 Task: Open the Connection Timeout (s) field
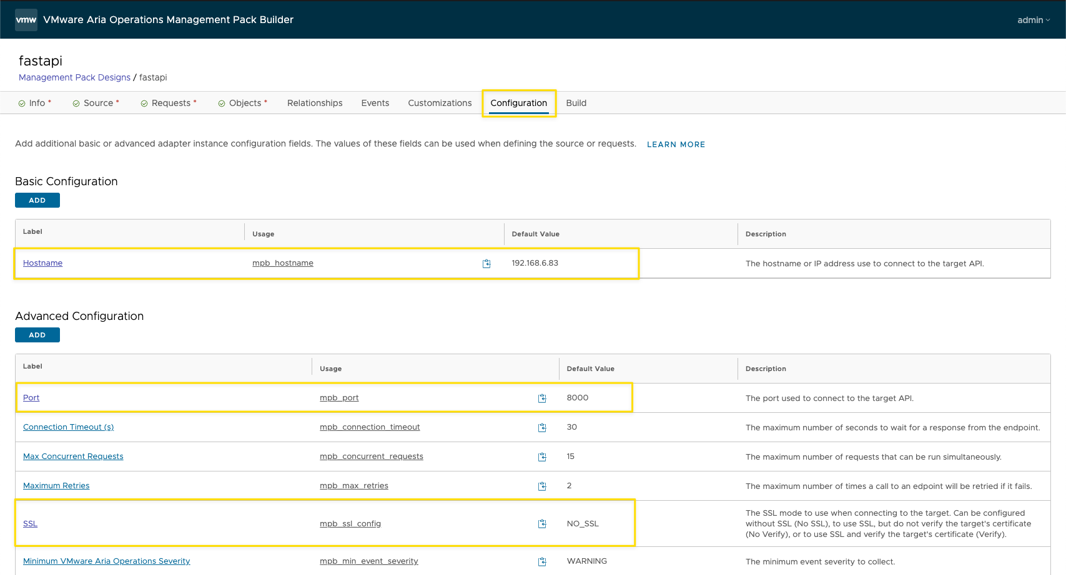[68, 427]
